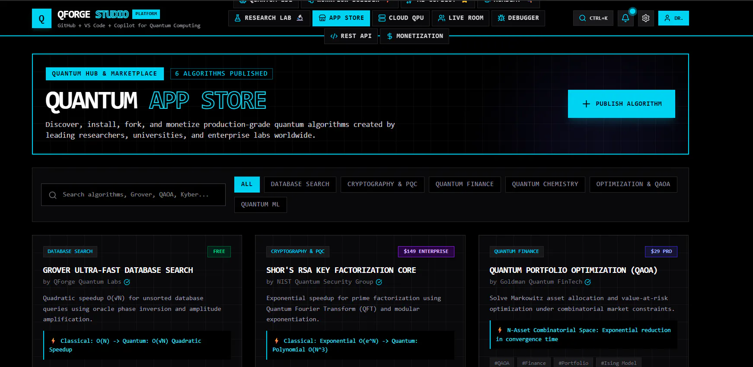Filter by Quantum Chemistry category

[x=545, y=184]
